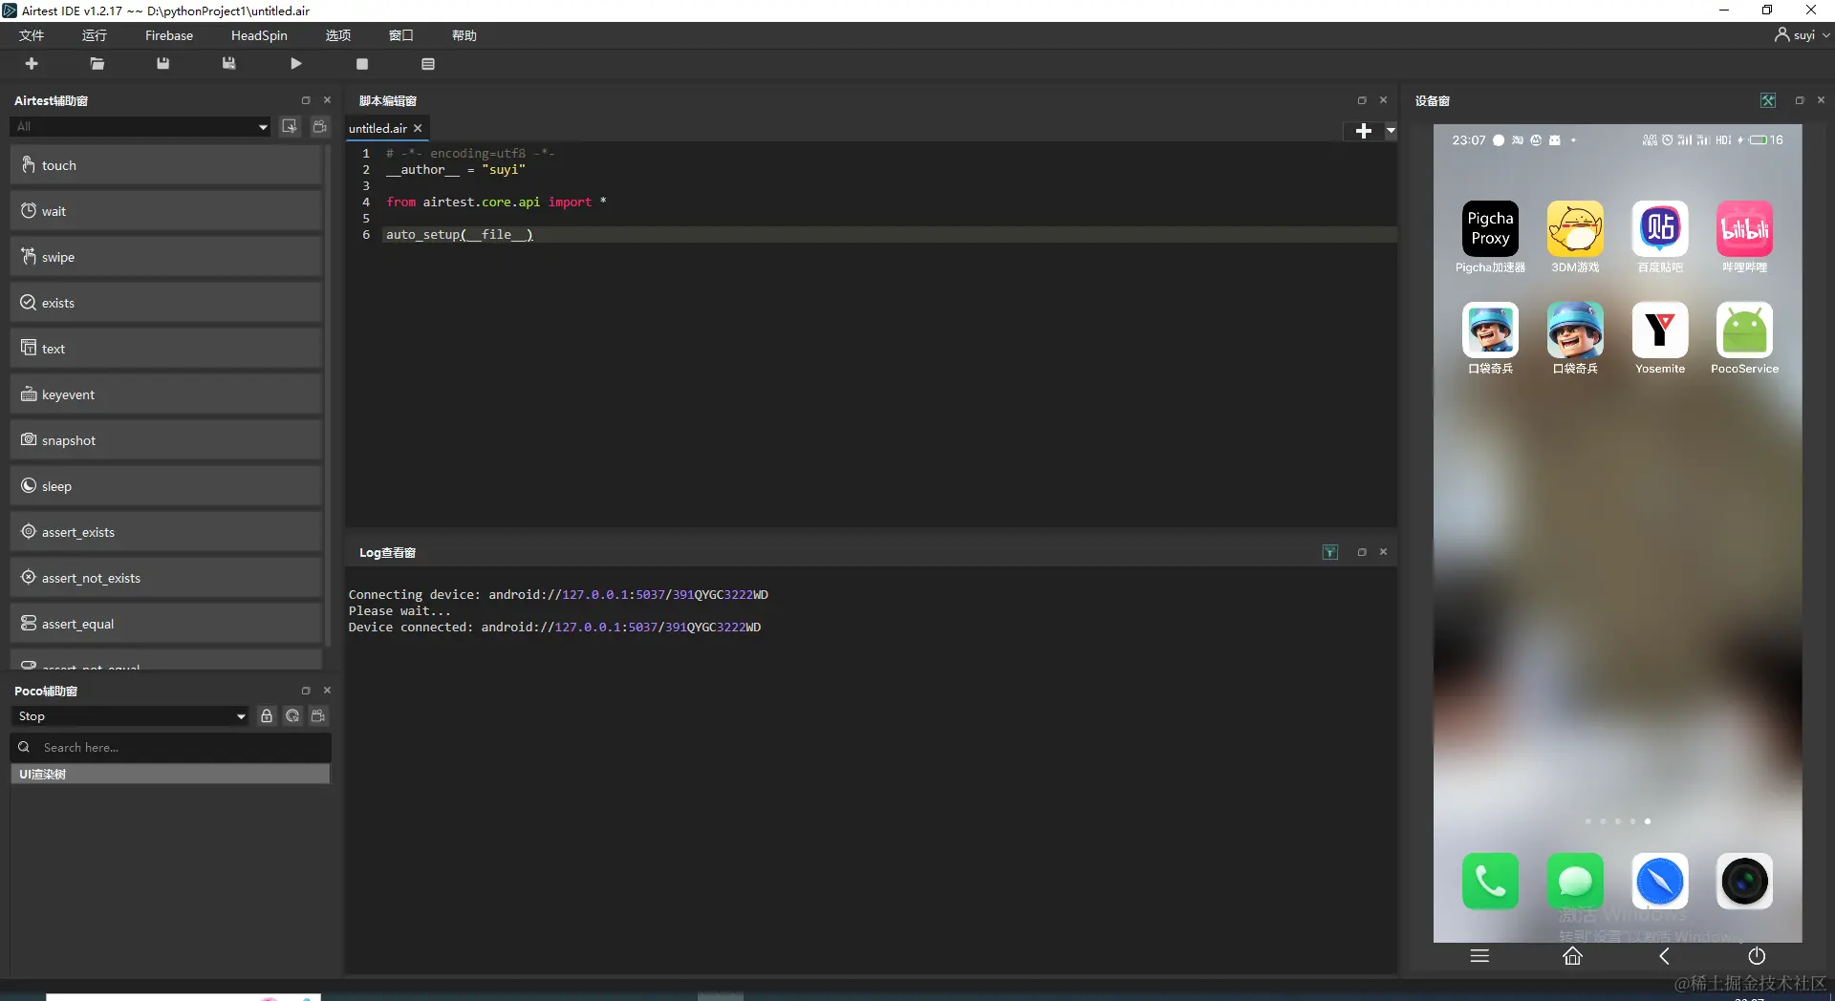Click the Save As toolbar icon
Viewport: 1835px width, 1001px height.
point(229,64)
